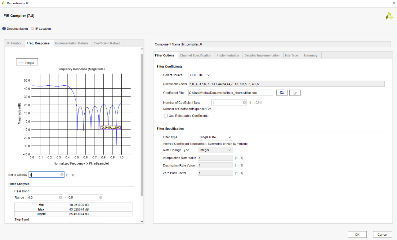Open the Filter Type dropdown
Viewport: 397px width, 240px height.
[x=215, y=137]
